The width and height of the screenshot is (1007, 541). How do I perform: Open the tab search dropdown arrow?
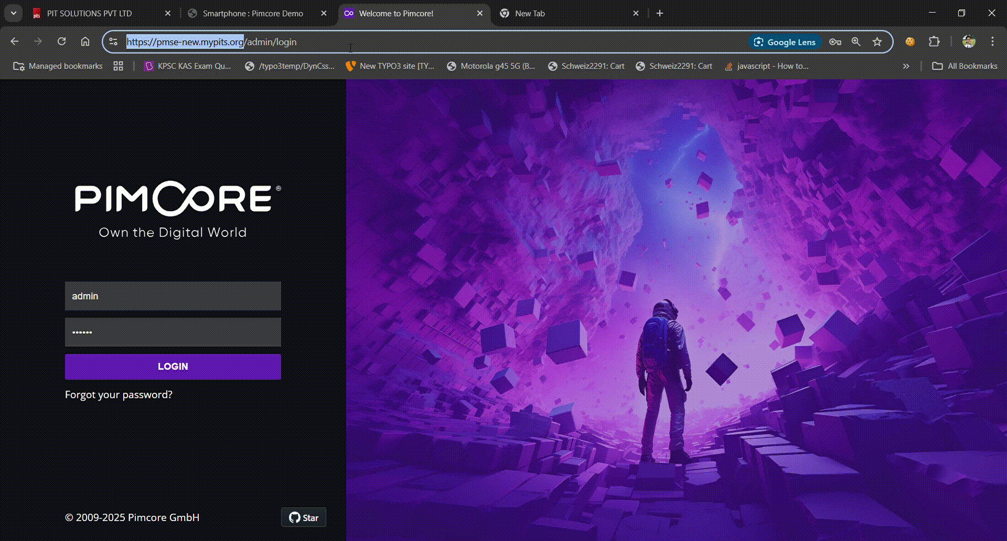[x=14, y=13]
